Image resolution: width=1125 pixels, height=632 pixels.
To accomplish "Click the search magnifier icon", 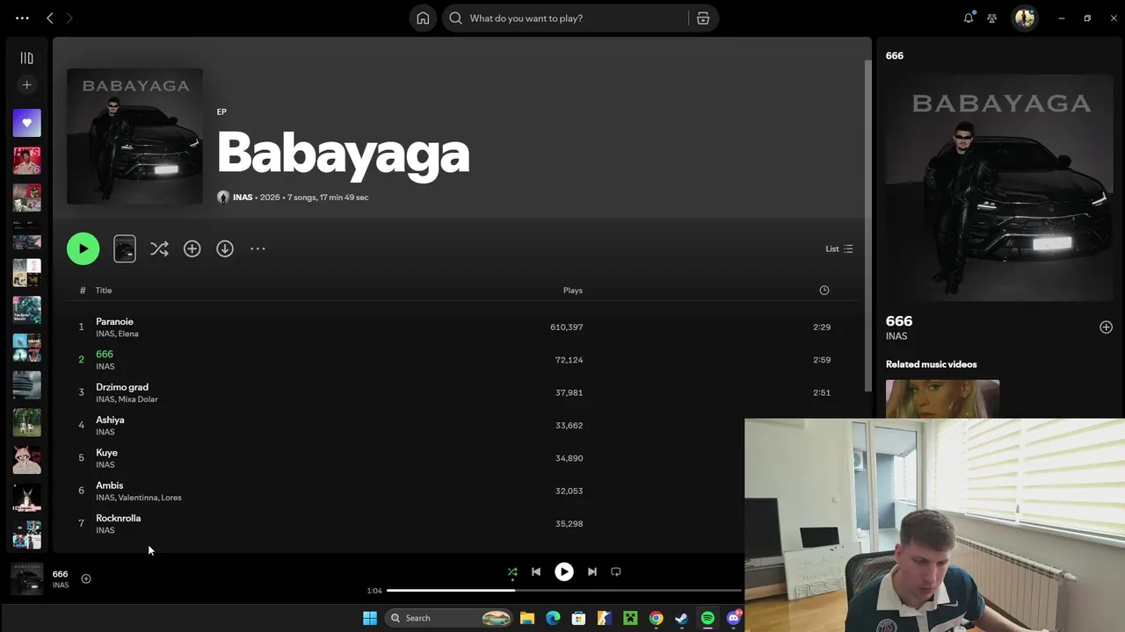I will (x=455, y=18).
